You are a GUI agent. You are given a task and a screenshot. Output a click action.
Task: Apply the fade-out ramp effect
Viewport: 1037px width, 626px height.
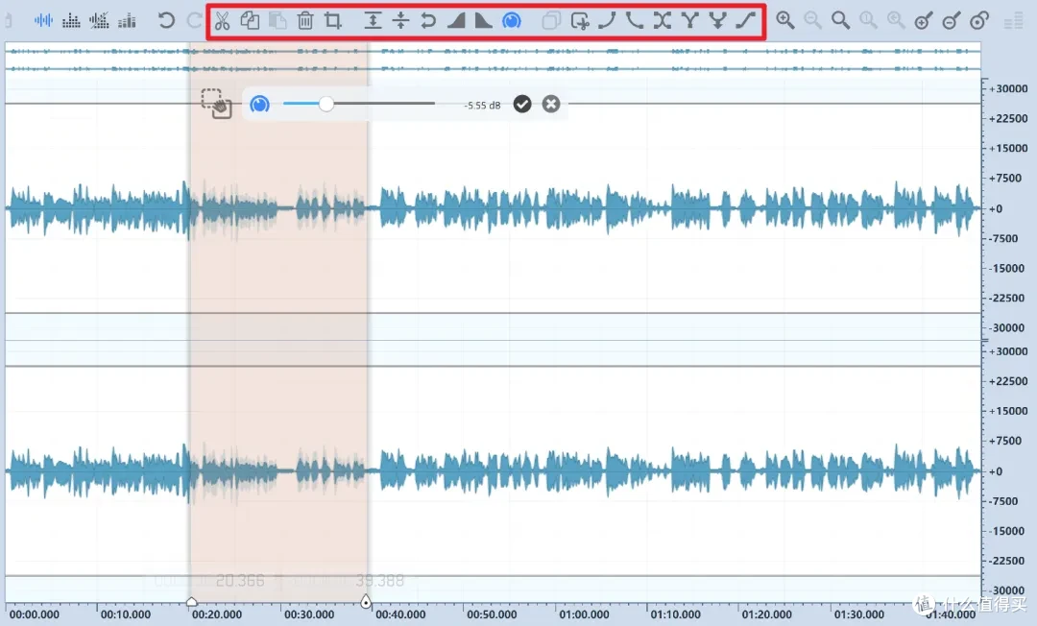pos(483,21)
